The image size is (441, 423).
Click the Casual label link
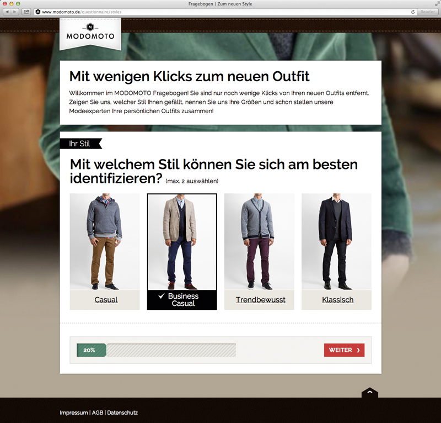[x=106, y=299]
